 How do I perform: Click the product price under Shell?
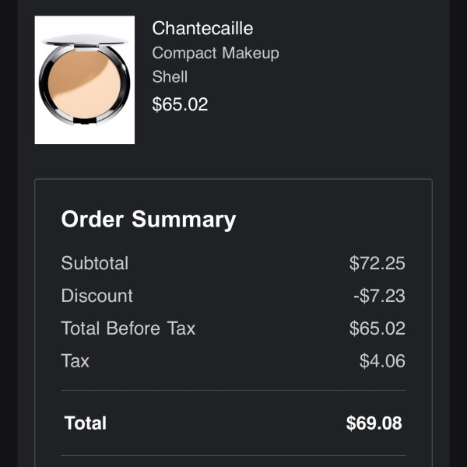tap(180, 104)
